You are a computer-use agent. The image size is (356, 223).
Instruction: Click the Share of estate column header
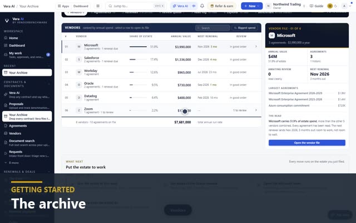point(141,36)
